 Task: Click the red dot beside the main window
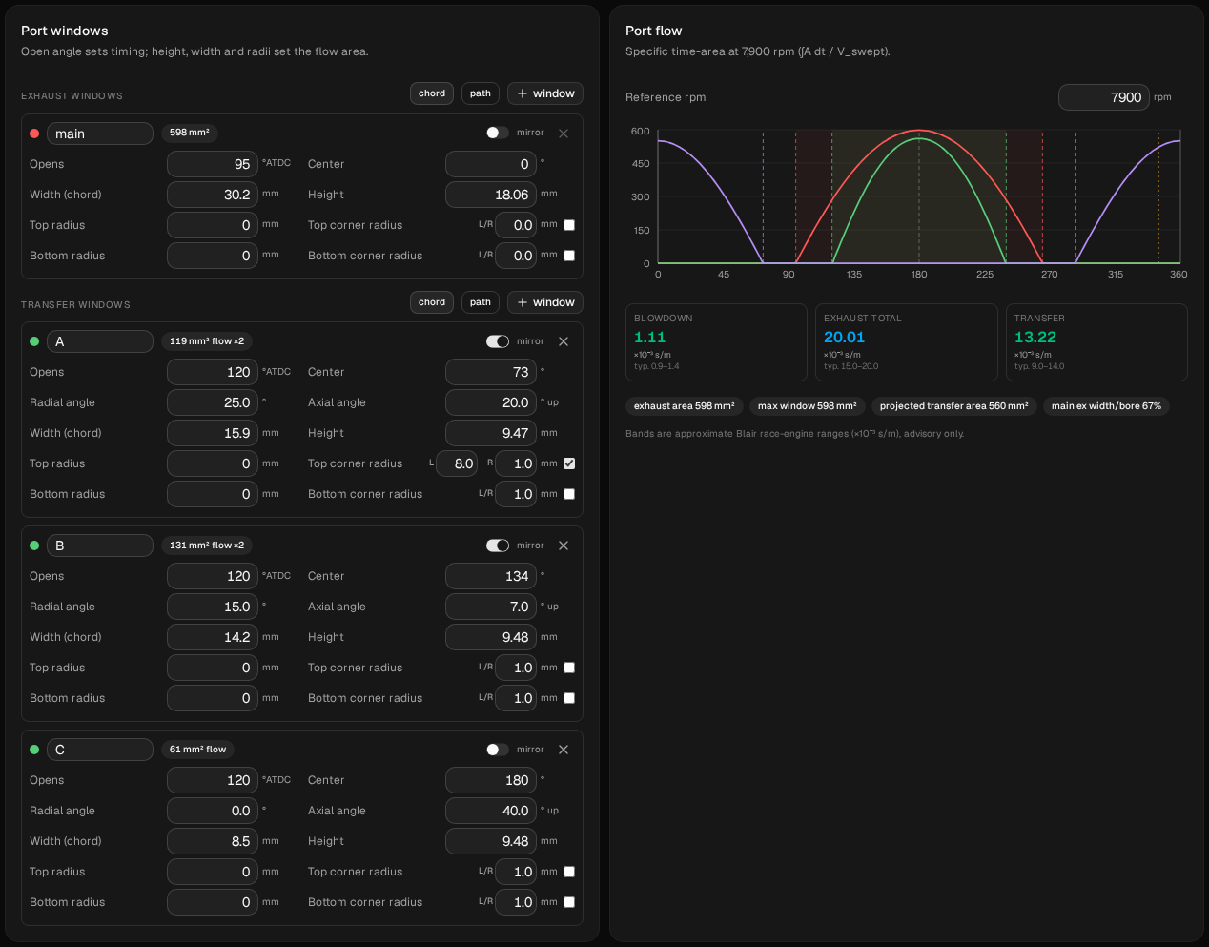coord(34,134)
